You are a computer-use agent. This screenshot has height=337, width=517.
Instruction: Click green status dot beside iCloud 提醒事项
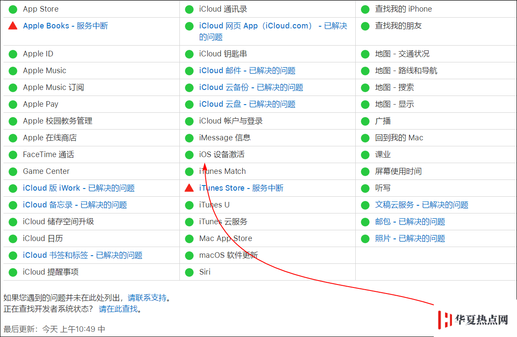click(13, 272)
